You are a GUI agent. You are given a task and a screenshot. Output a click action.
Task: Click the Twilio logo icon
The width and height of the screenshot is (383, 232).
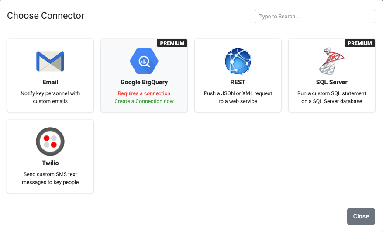click(x=50, y=142)
